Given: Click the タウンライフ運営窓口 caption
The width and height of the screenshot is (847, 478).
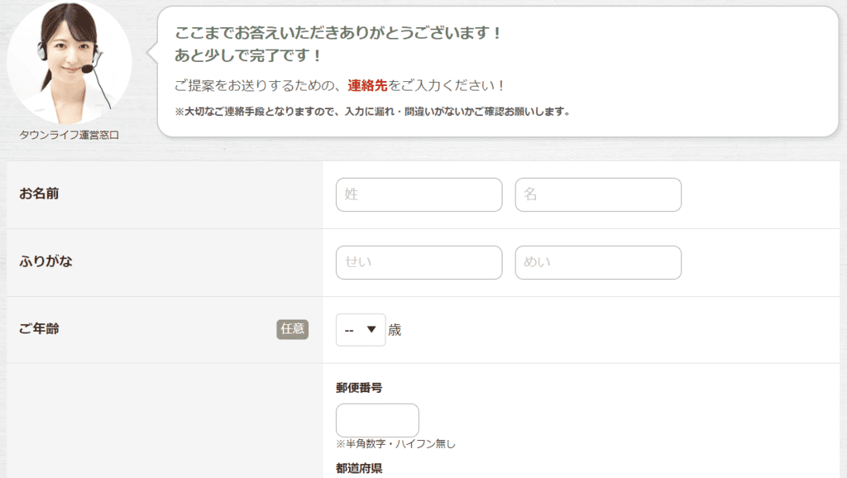Looking at the screenshot, I should point(69,135).
